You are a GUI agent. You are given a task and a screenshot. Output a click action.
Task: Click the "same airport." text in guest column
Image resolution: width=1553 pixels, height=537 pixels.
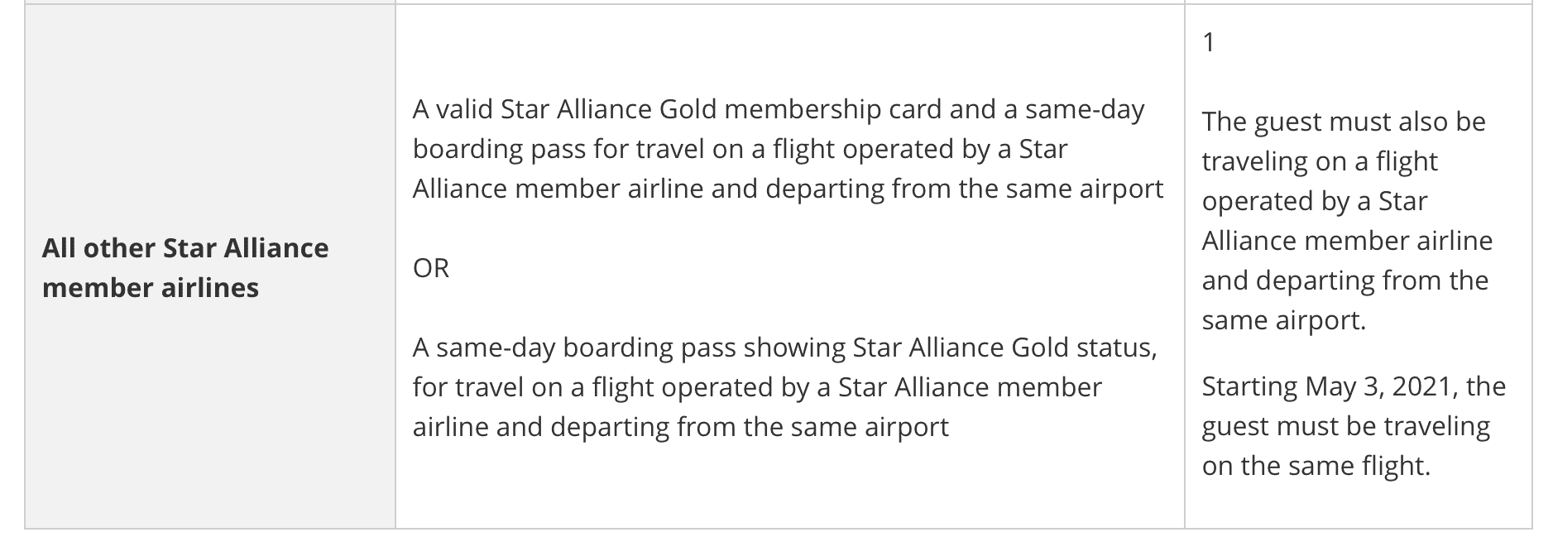[1283, 320]
